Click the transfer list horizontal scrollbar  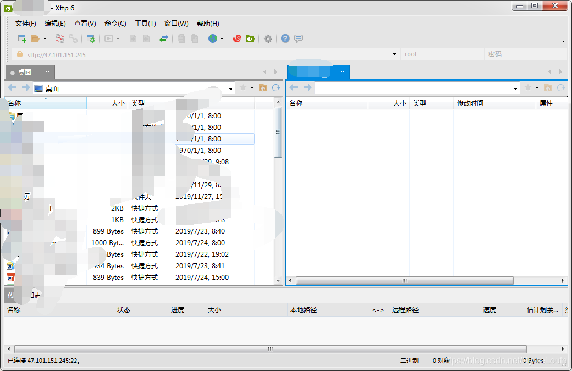point(270,349)
